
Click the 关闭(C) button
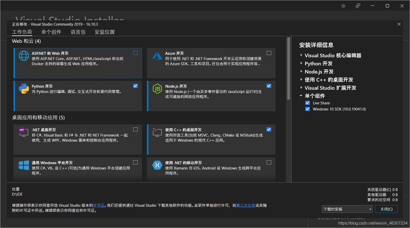pyautogui.click(x=386, y=209)
